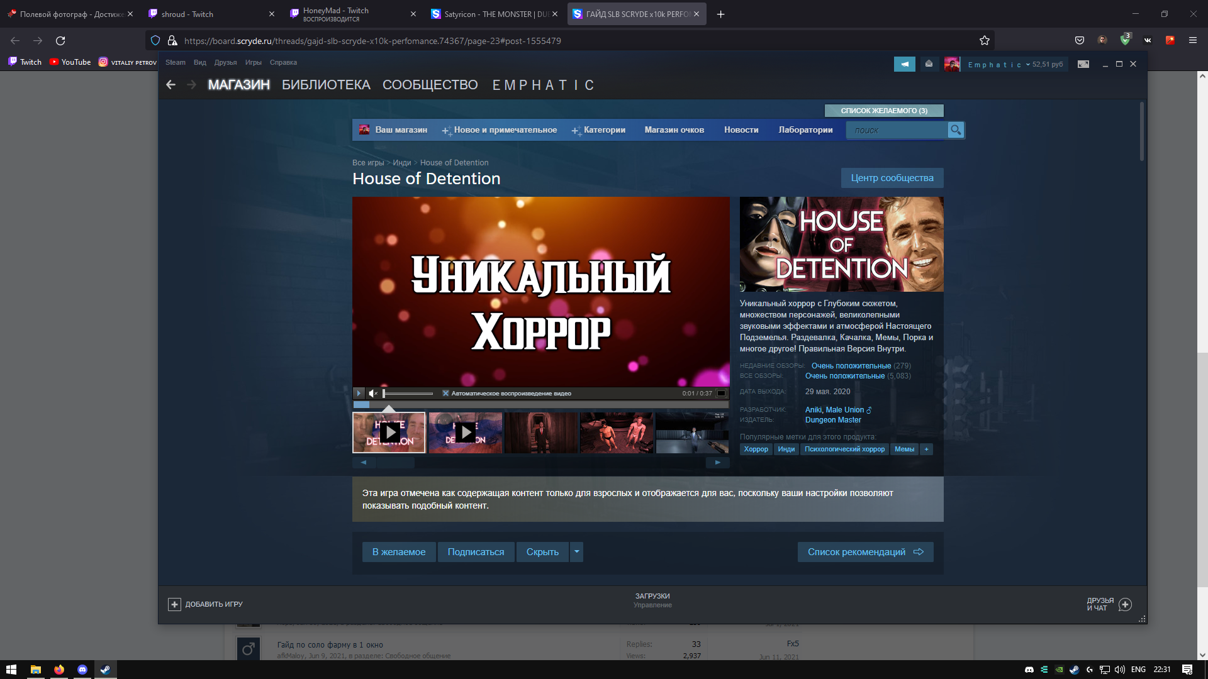
Task: Open the Друзья menu
Action: pos(225,62)
